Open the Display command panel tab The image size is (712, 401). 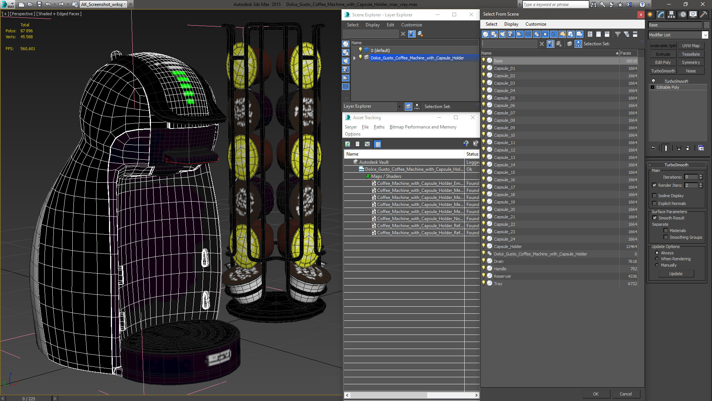(x=693, y=14)
